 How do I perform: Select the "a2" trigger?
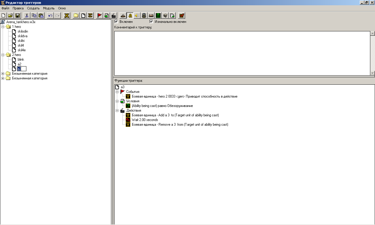pyautogui.click(x=20, y=64)
